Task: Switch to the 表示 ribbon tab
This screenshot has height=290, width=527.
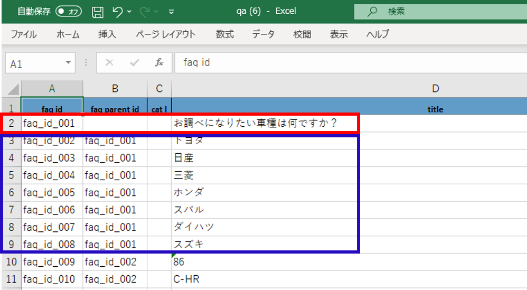Action: tap(339, 34)
